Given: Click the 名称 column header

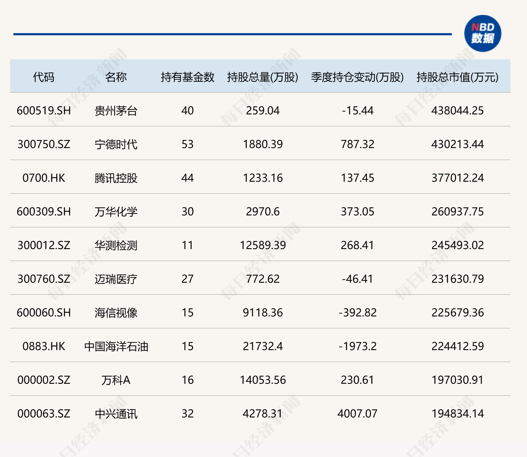Looking at the screenshot, I should click(116, 77).
